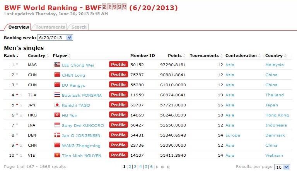This screenshot has width=297, height=171.
Task: Jump forward several pages with double-arrow icon
Action: pos(162,167)
